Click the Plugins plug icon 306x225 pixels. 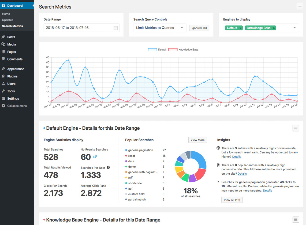point(3,76)
